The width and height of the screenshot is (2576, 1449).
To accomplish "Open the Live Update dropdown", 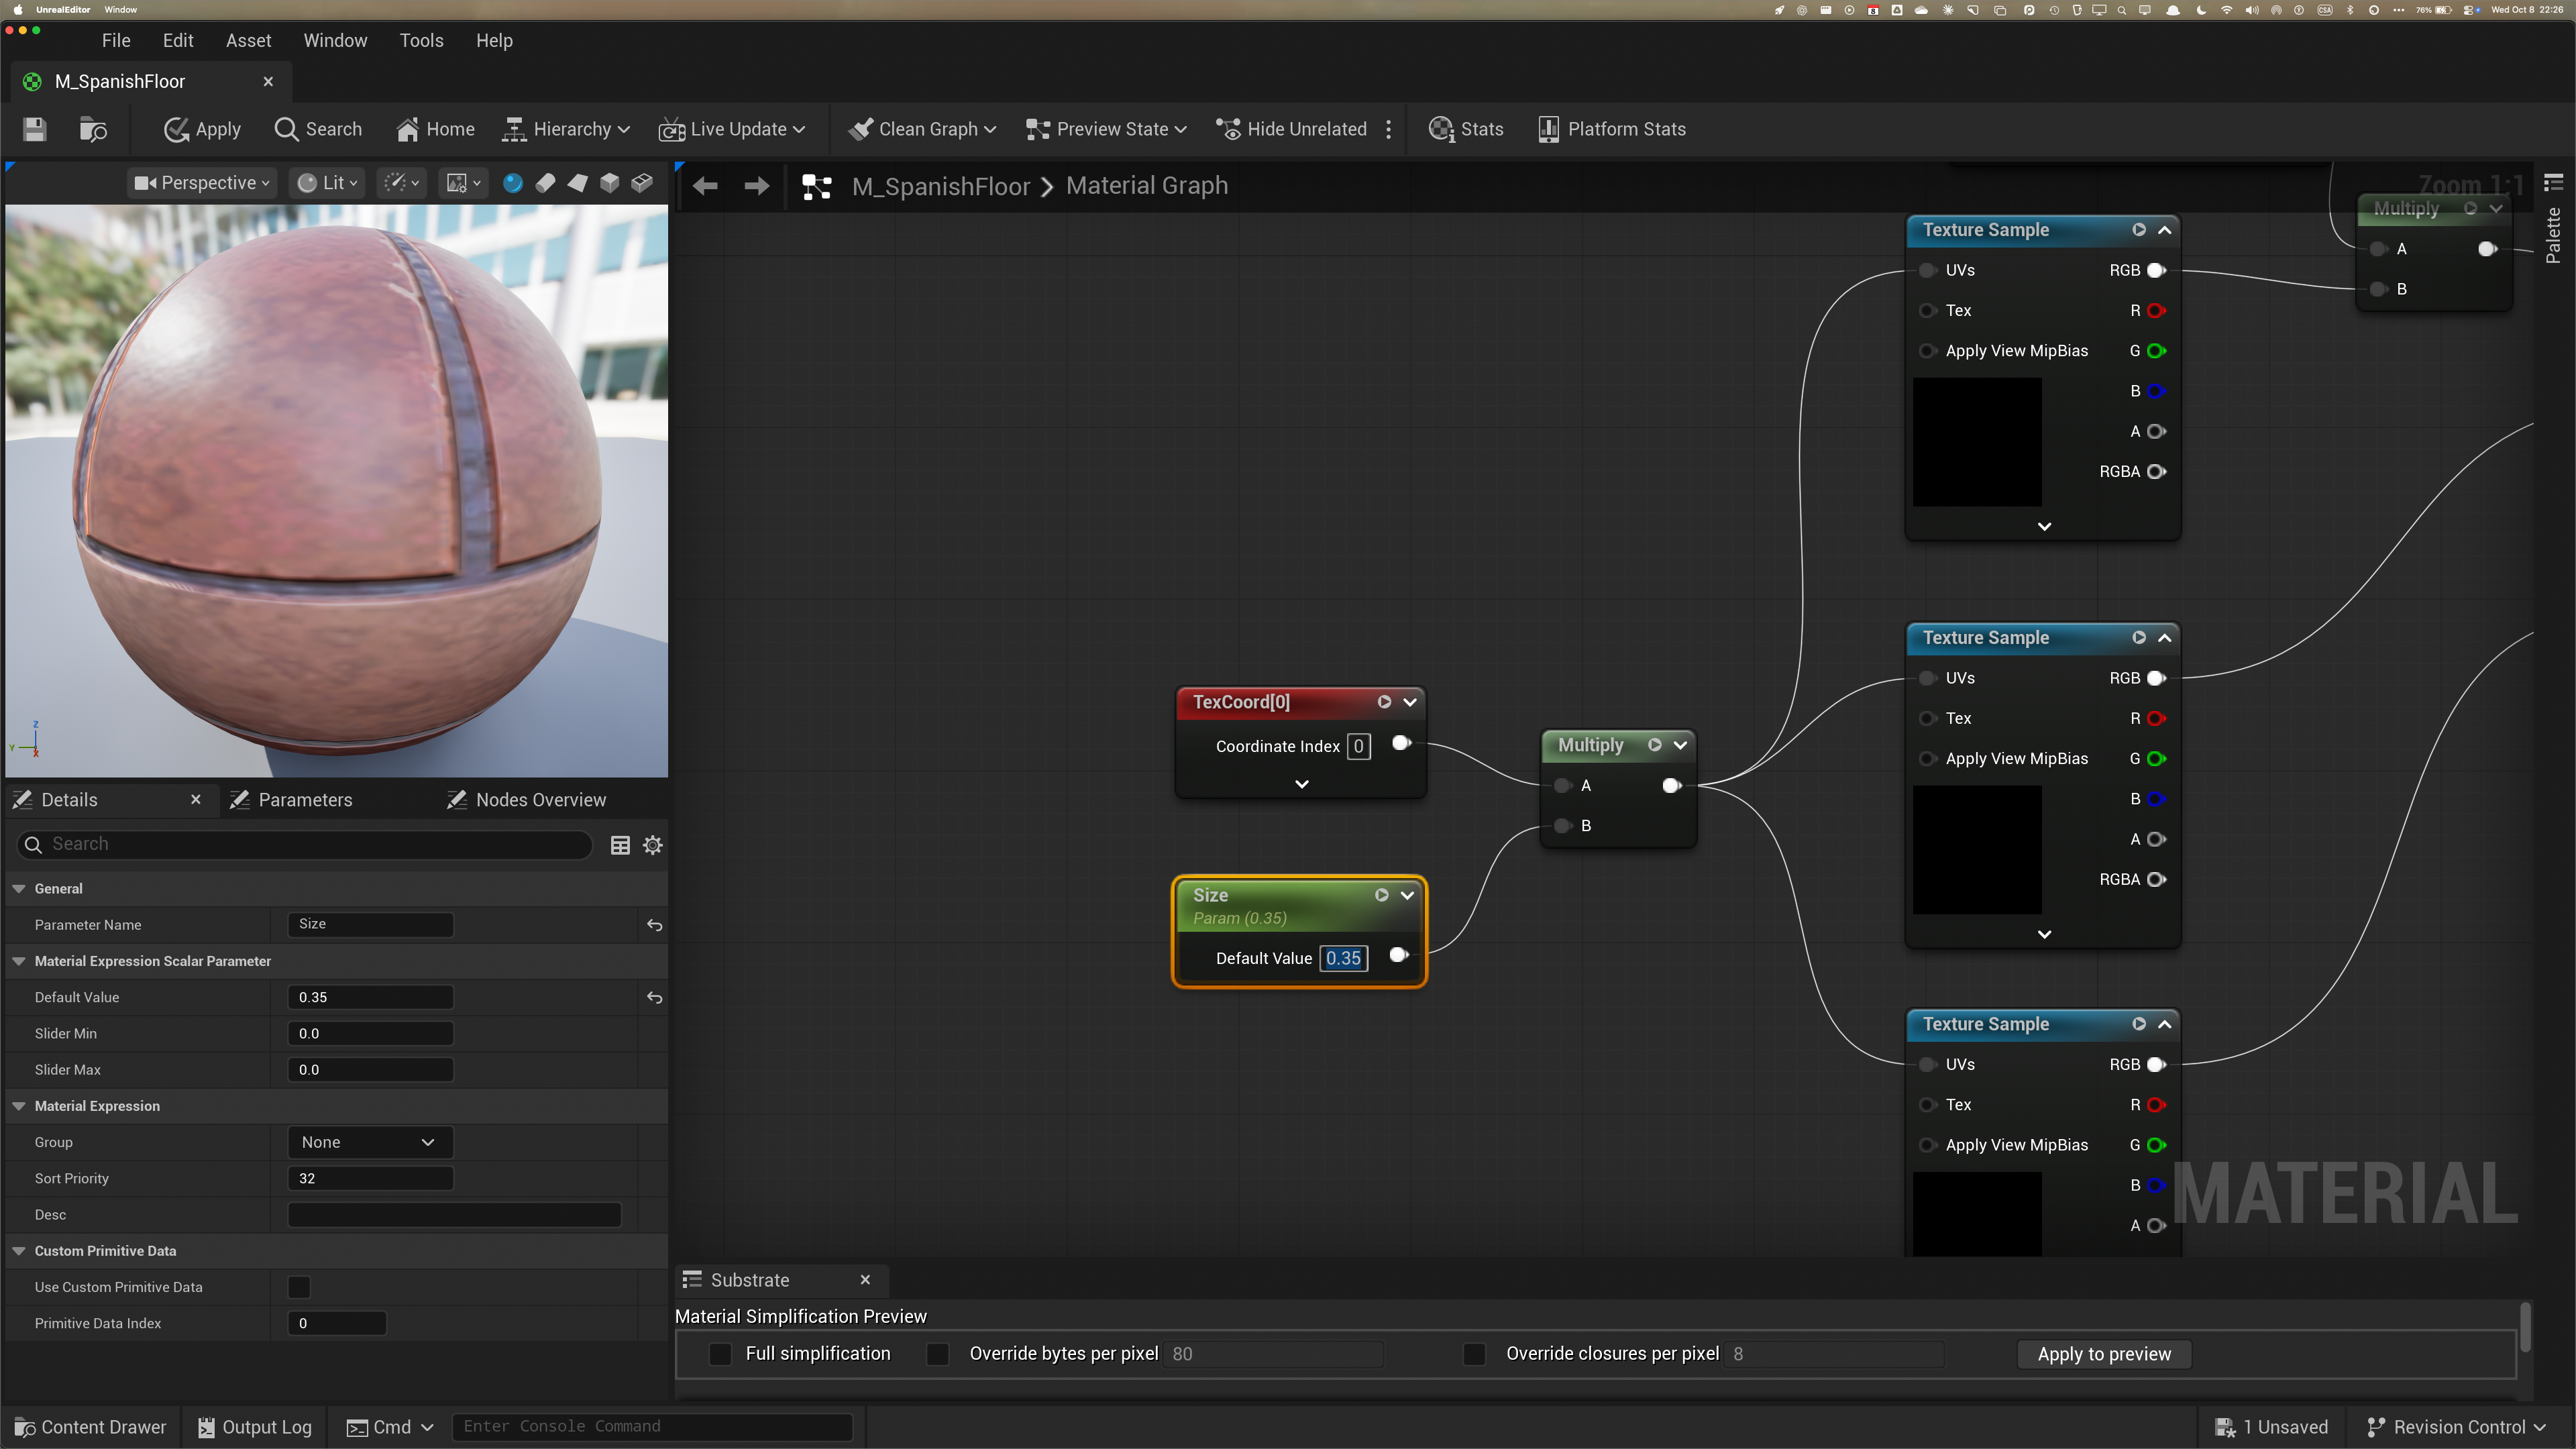I will [732, 129].
